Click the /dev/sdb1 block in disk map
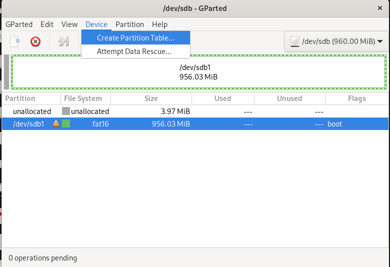 (x=198, y=72)
